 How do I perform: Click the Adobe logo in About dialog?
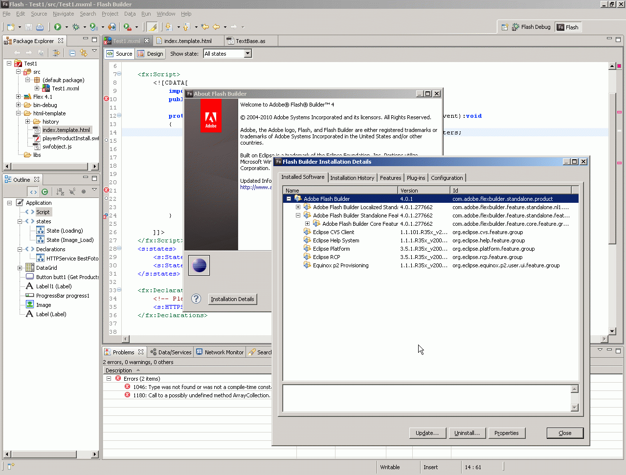point(211,116)
